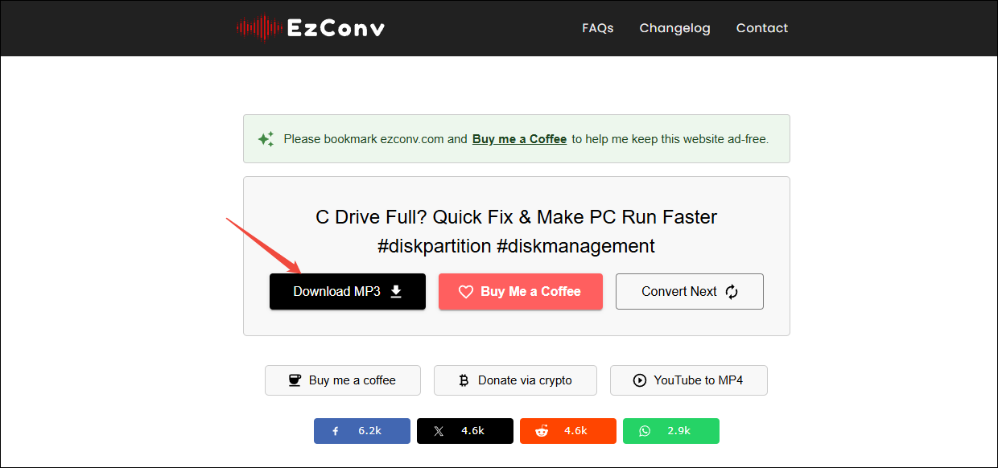Share on WhatsApp 2.9k button
998x468 pixels.
tap(671, 431)
